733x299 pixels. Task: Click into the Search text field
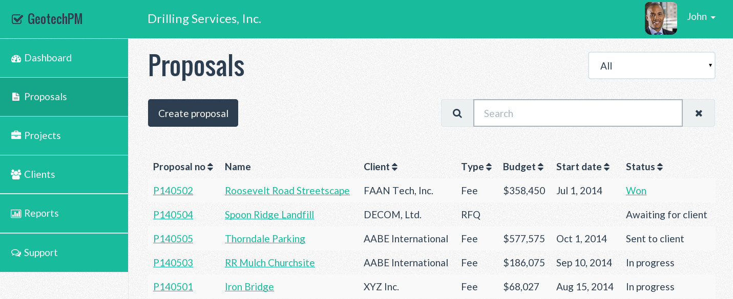click(x=577, y=113)
